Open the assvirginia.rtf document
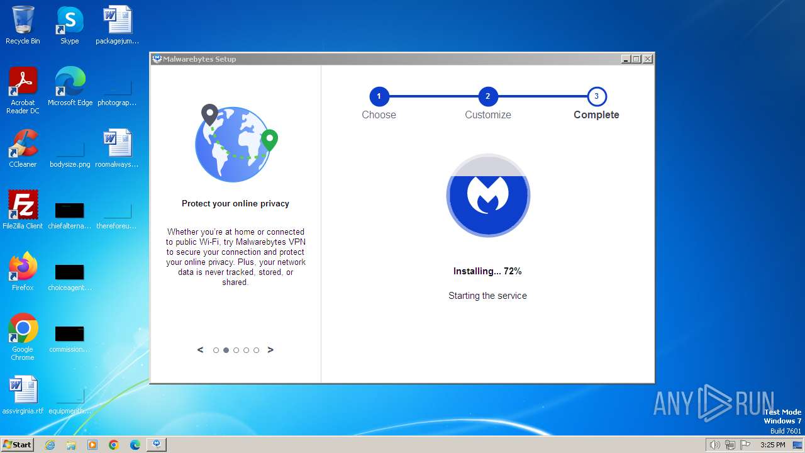 tap(23, 395)
